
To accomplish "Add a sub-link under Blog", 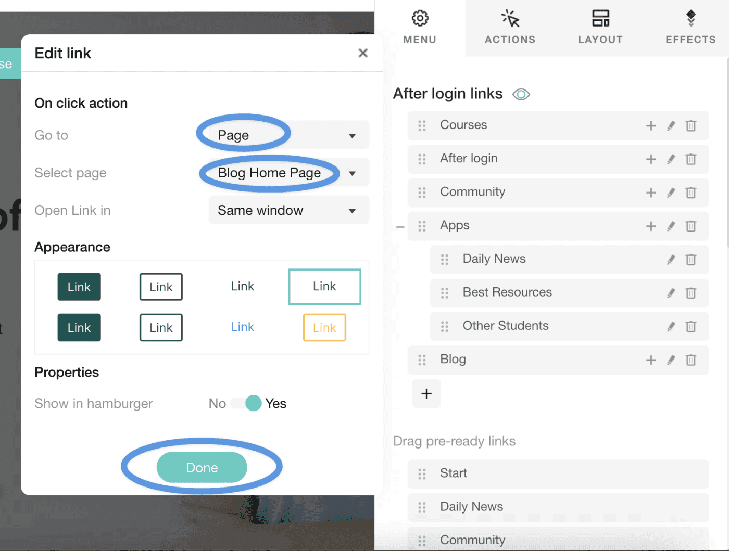I will coord(651,360).
